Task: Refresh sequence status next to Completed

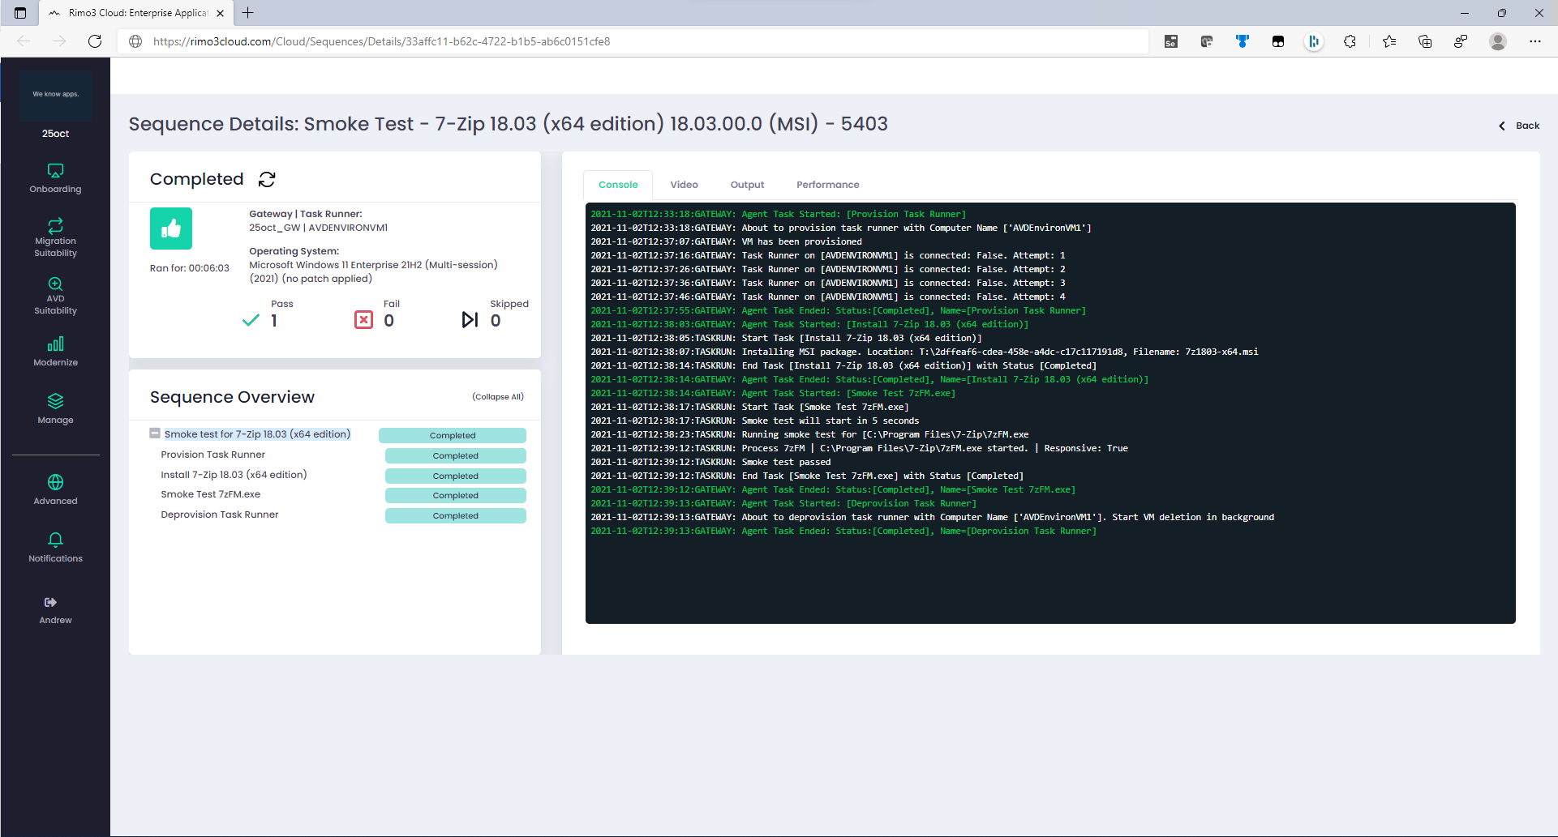Action: 267,179
